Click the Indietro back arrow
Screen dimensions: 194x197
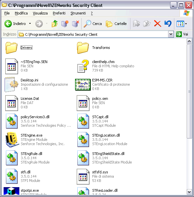[8, 24]
